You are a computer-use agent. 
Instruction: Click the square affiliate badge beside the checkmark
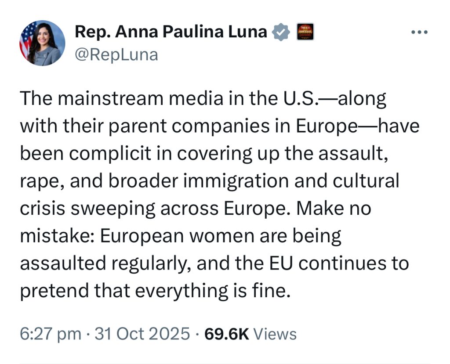tap(305, 32)
